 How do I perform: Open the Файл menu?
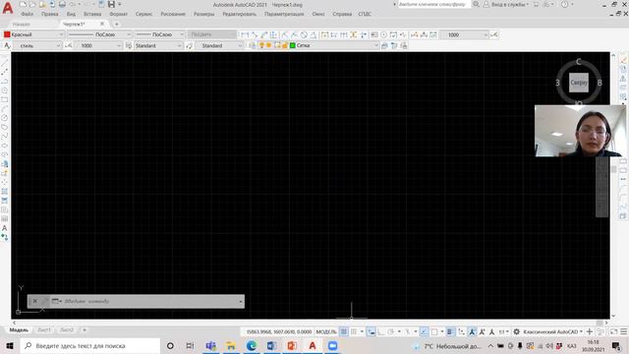27,14
